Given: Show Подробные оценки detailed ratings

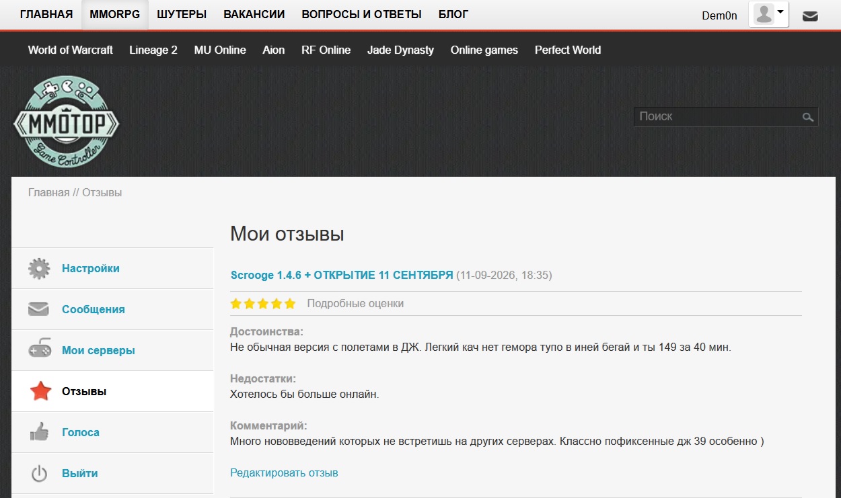Looking at the screenshot, I should [355, 304].
